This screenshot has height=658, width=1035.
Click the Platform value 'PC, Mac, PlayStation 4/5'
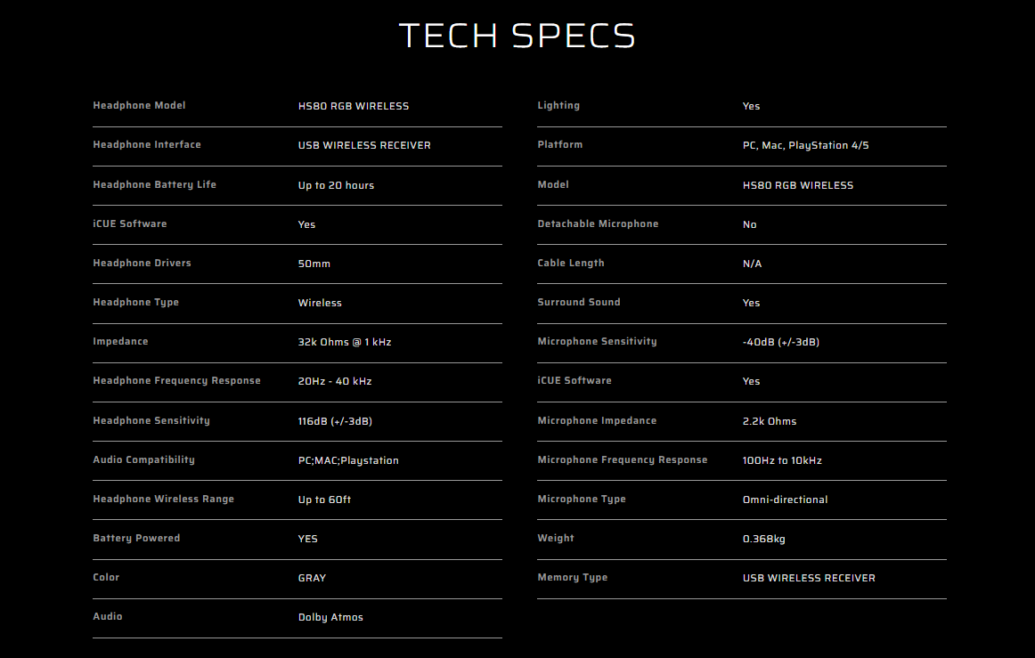(805, 145)
